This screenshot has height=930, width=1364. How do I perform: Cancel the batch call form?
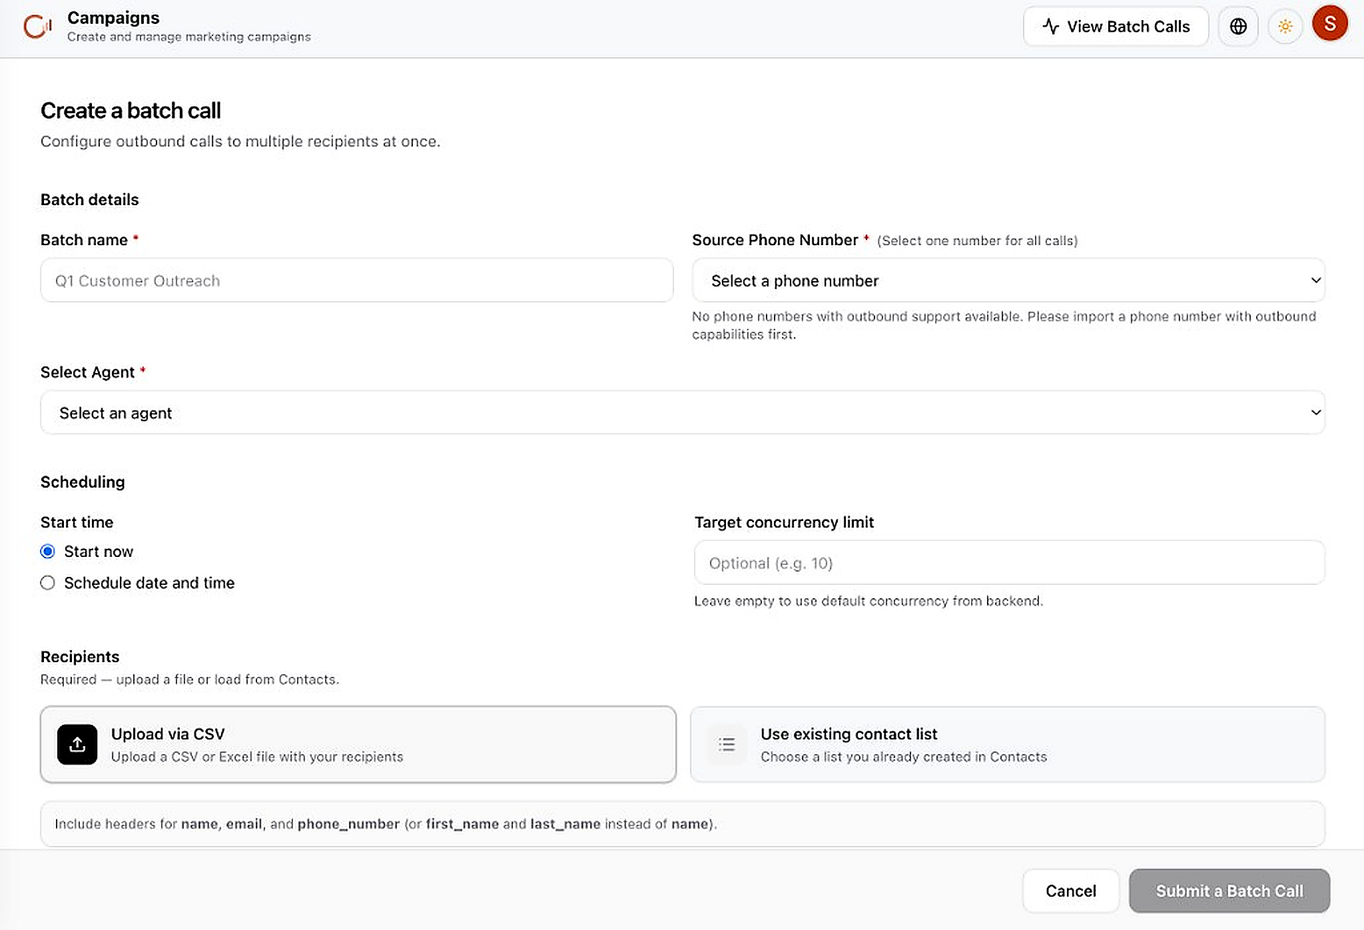coord(1071,891)
